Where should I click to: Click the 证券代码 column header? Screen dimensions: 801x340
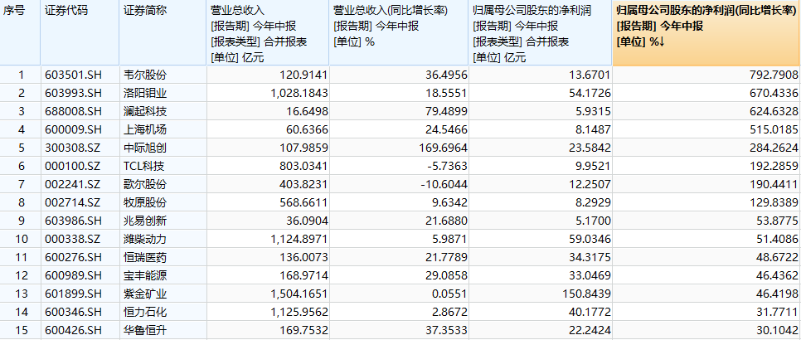pyautogui.click(x=80, y=32)
